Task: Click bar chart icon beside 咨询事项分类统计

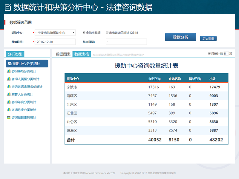Action: pyautogui.click(x=9, y=71)
